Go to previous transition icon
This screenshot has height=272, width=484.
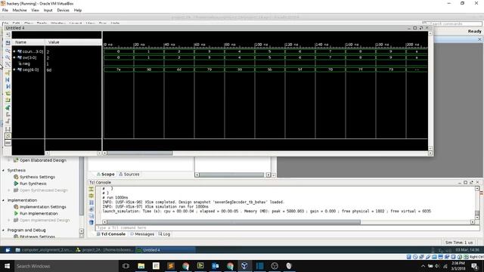(x=8, y=94)
